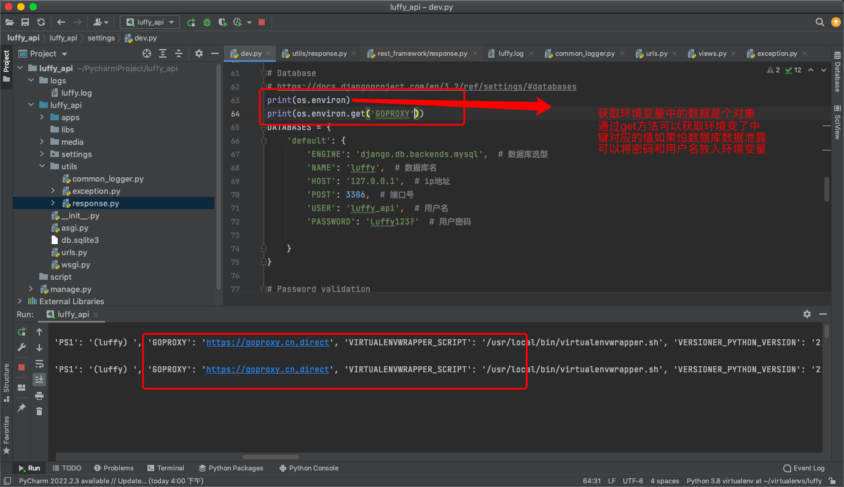The width and height of the screenshot is (844, 487).
Task: Hide the Project tool window
Action: coord(214,53)
